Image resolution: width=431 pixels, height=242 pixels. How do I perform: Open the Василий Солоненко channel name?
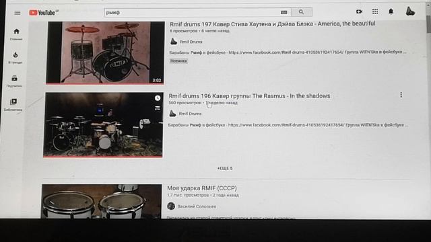197,206
